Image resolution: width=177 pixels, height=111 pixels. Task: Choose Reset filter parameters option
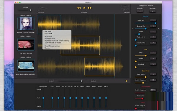point(52,46)
